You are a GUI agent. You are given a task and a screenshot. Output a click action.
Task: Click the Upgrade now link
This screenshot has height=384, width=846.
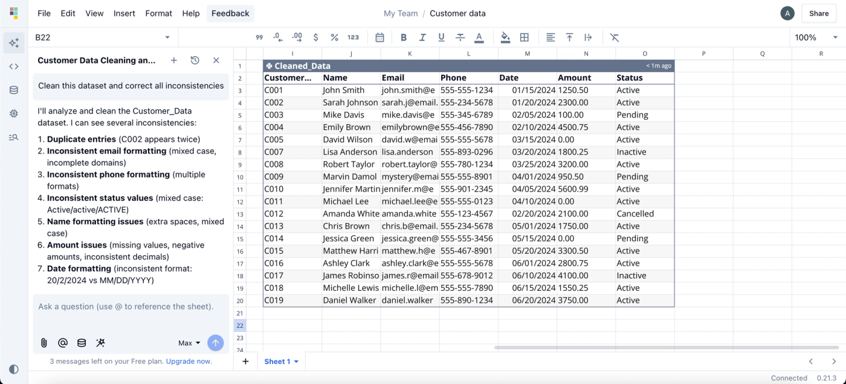[x=189, y=361]
